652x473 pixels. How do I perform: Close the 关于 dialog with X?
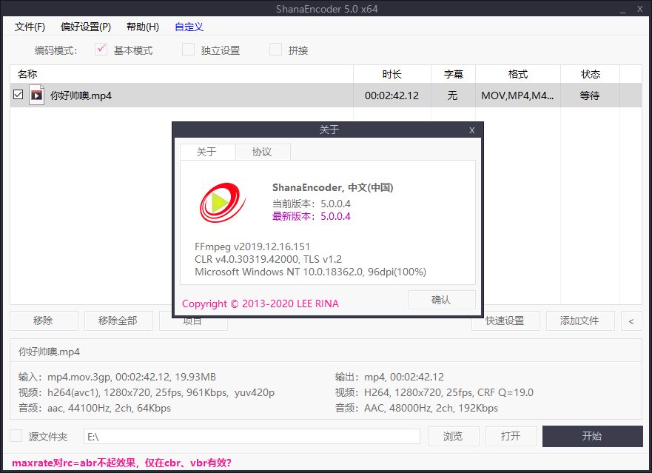[x=471, y=130]
